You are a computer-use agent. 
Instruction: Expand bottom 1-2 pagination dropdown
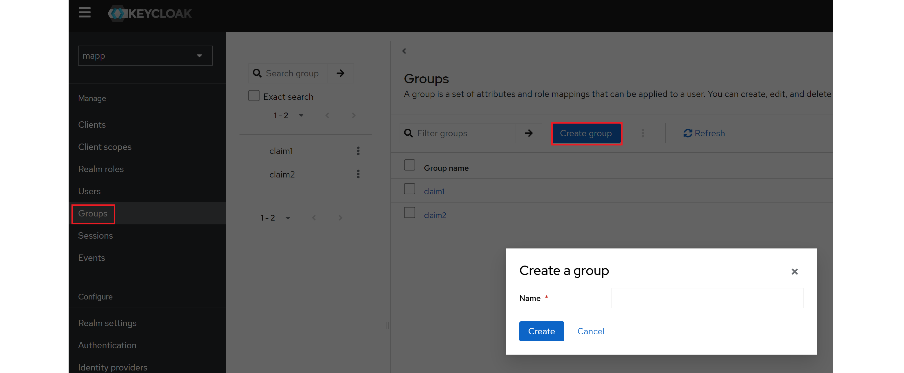coord(287,218)
